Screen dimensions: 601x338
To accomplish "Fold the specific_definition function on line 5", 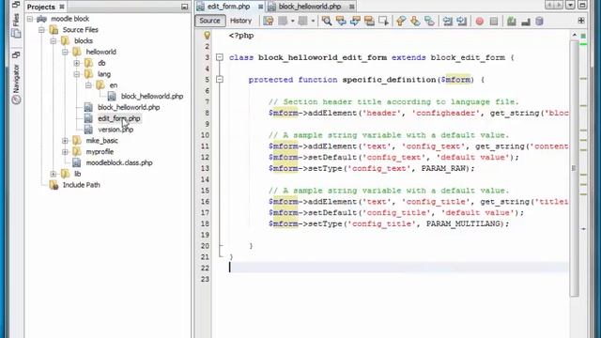I will tap(220, 80).
